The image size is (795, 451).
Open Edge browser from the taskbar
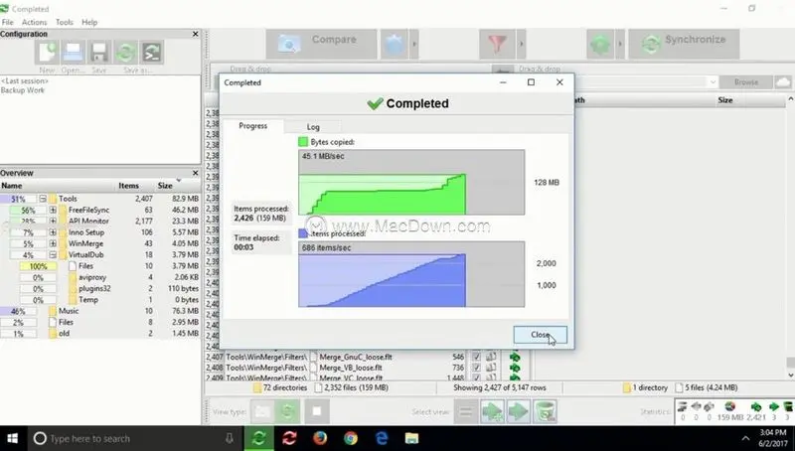tap(382, 438)
